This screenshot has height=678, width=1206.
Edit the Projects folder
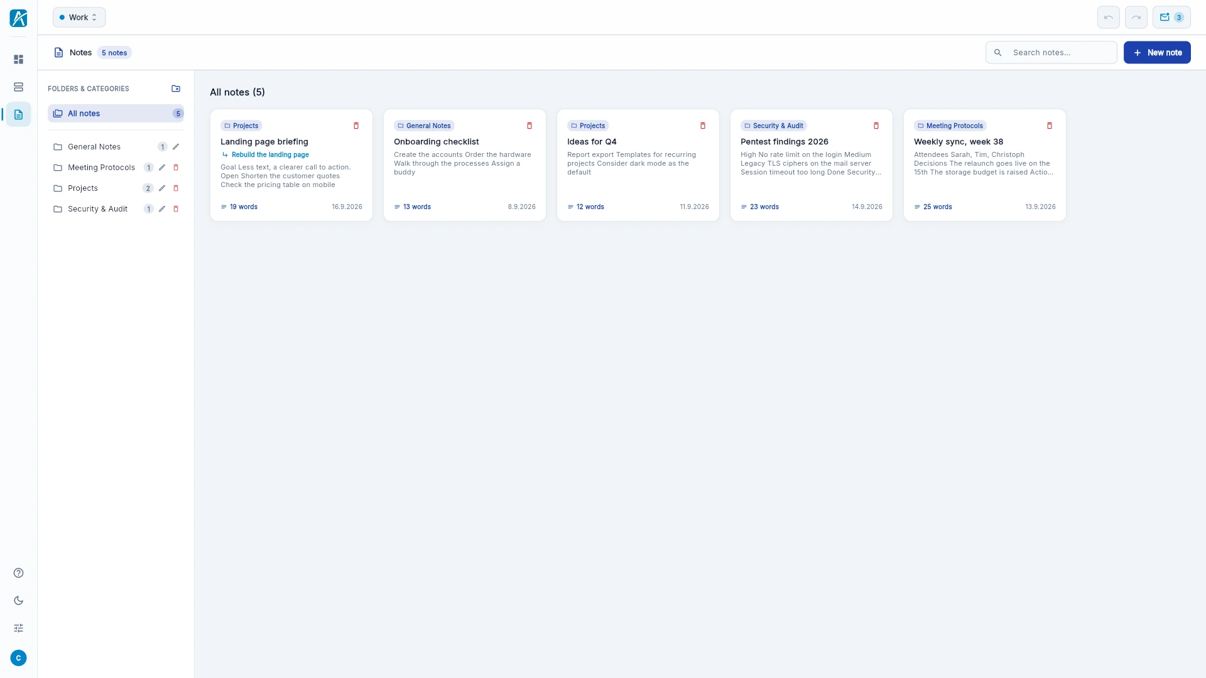coord(162,188)
